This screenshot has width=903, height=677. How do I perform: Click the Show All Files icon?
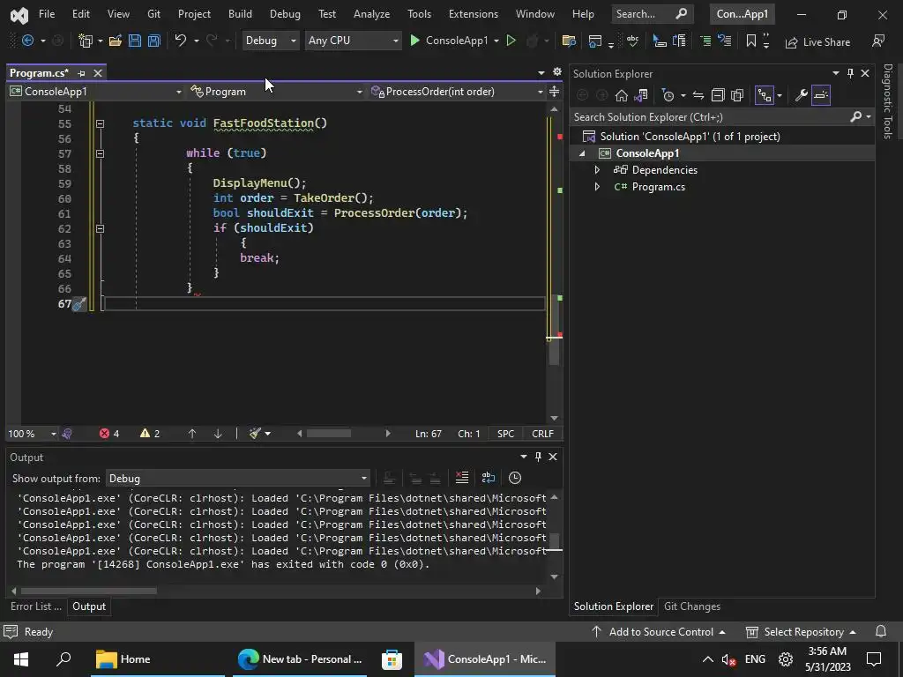[737, 95]
